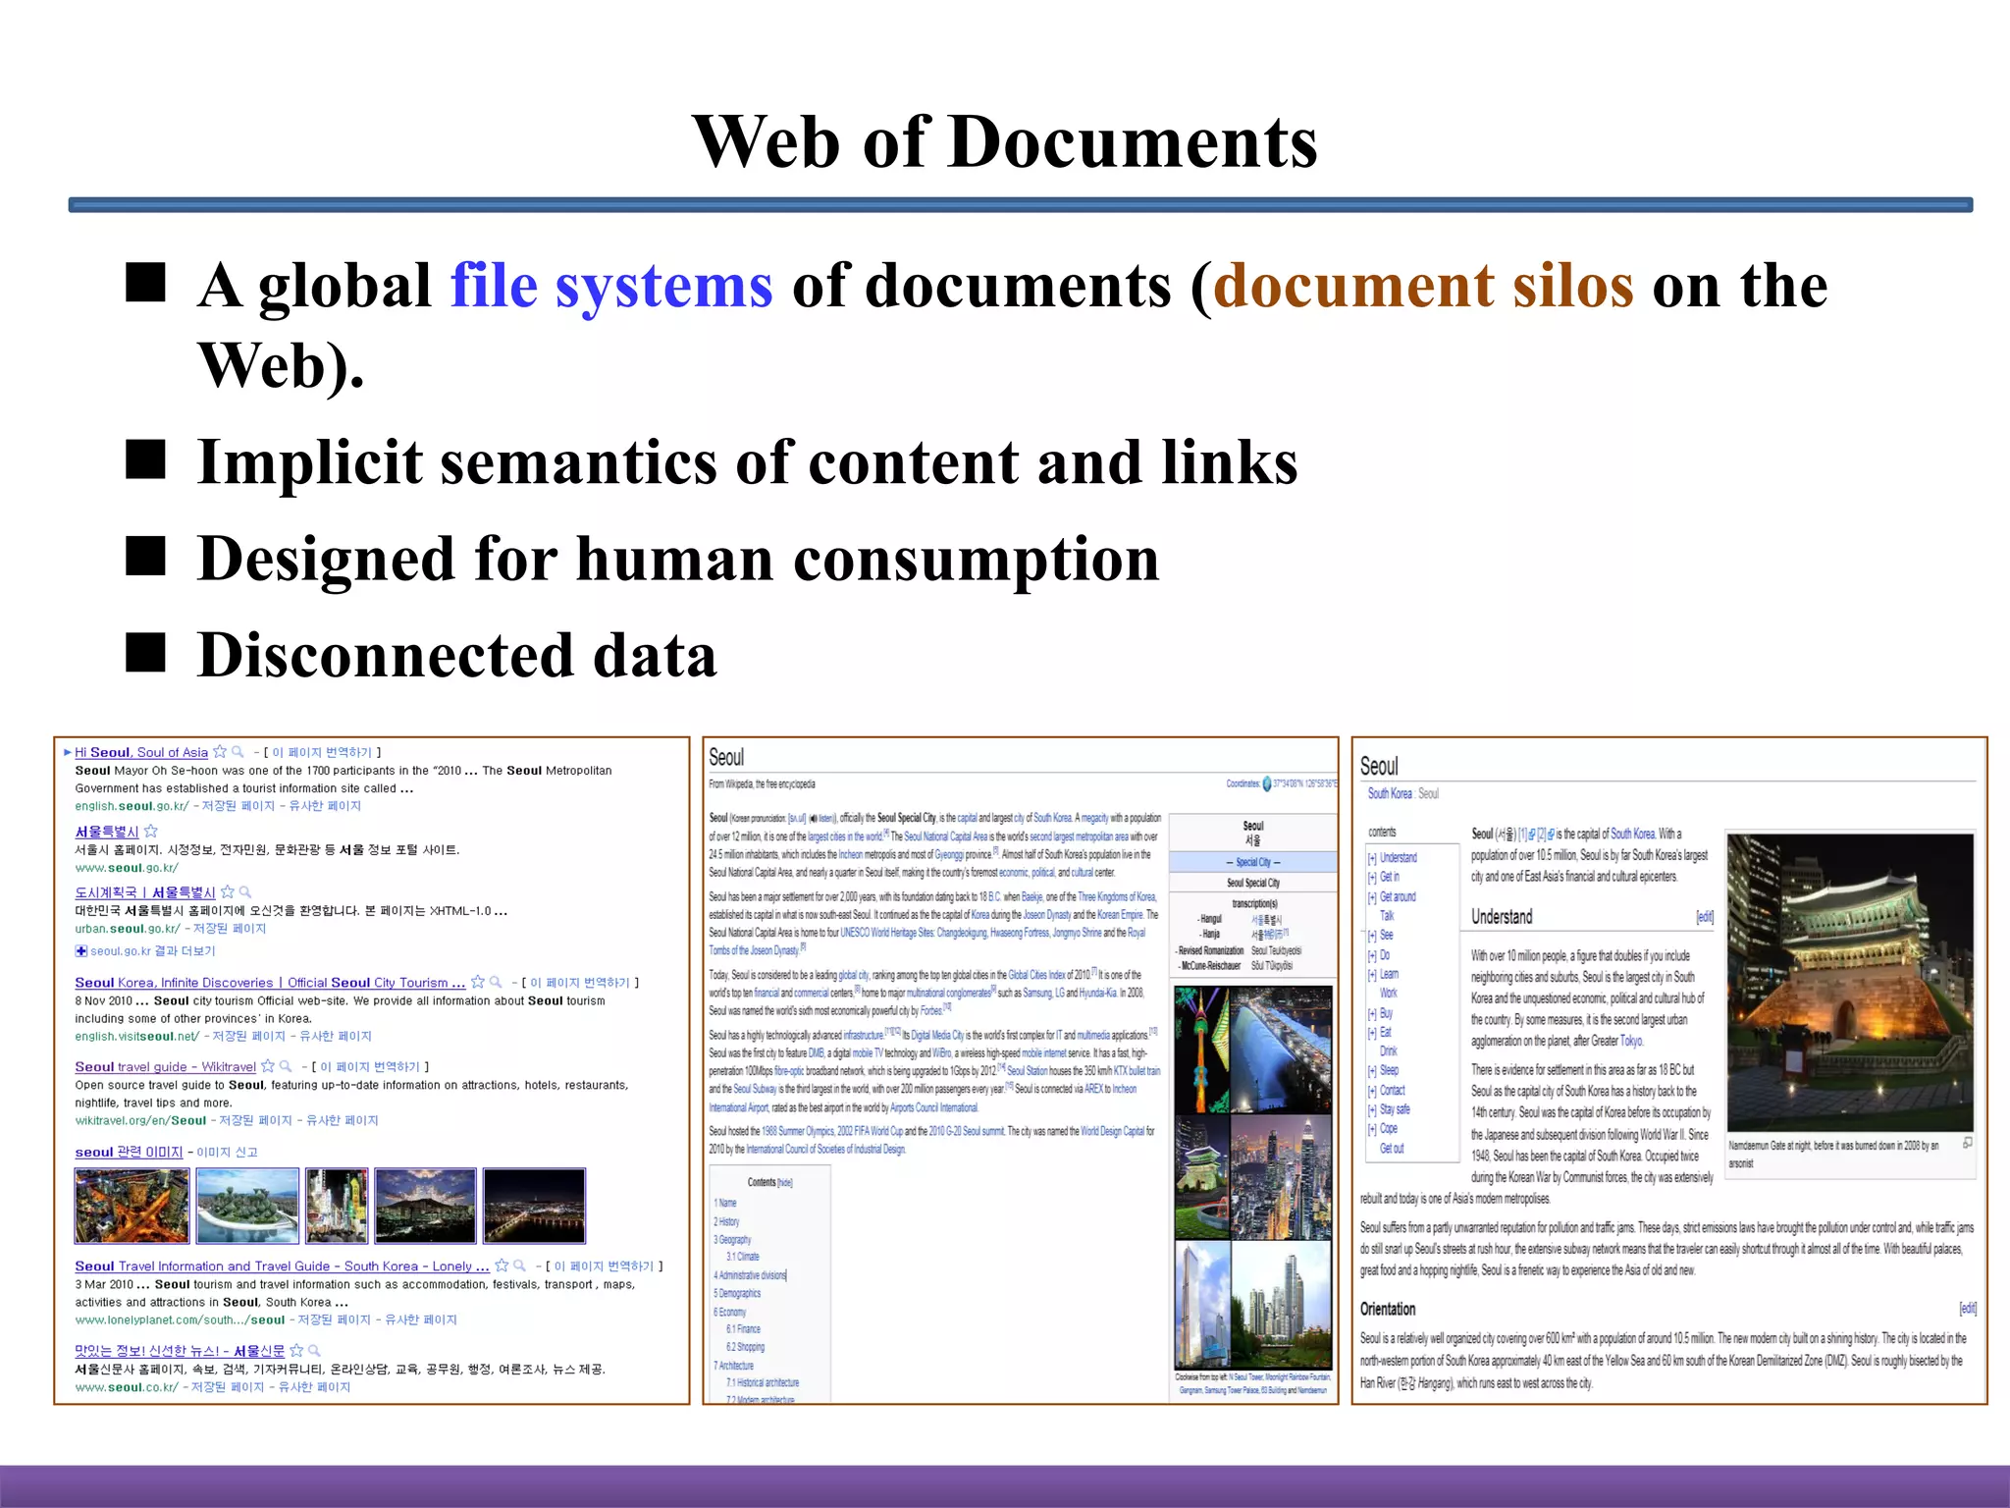Click the 6.1 Finance entry in Wikipedia contents
This screenshot has width=2010, height=1508.
coord(743,1329)
